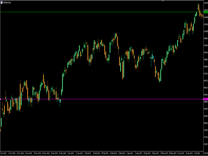Viewport: 208px width, 156px height.
Task: Click the 9 Jan 2019 date label
Action: [x=71, y=153]
